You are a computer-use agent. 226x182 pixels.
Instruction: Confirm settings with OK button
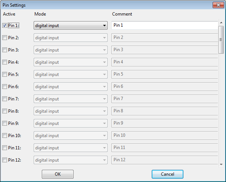[58, 174]
